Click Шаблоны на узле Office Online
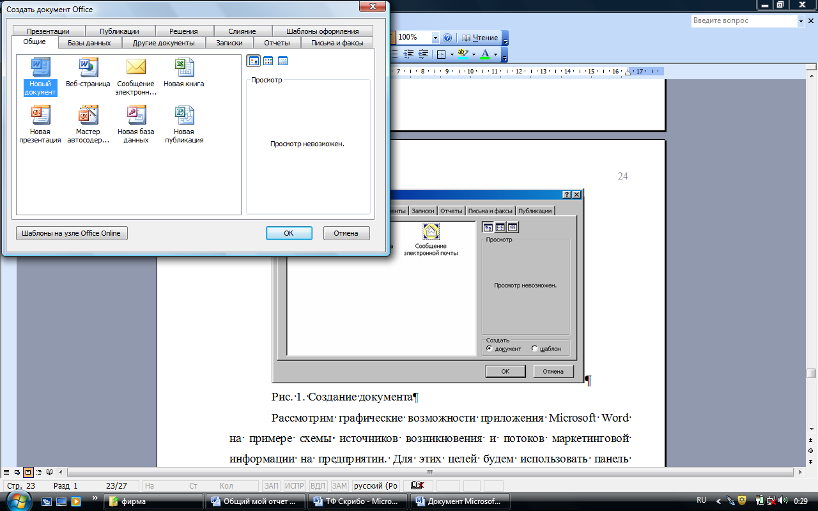 click(71, 233)
